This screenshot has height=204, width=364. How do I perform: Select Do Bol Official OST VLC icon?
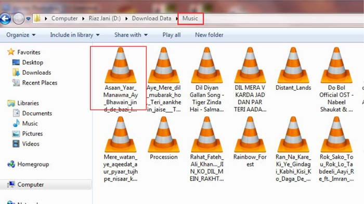tap(336, 65)
